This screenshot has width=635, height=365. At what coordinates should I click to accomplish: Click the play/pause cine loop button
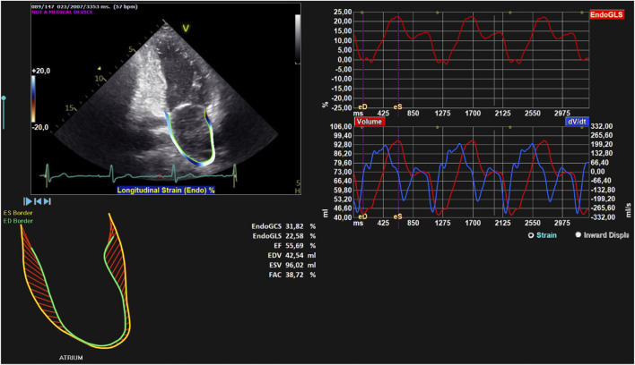(28, 201)
